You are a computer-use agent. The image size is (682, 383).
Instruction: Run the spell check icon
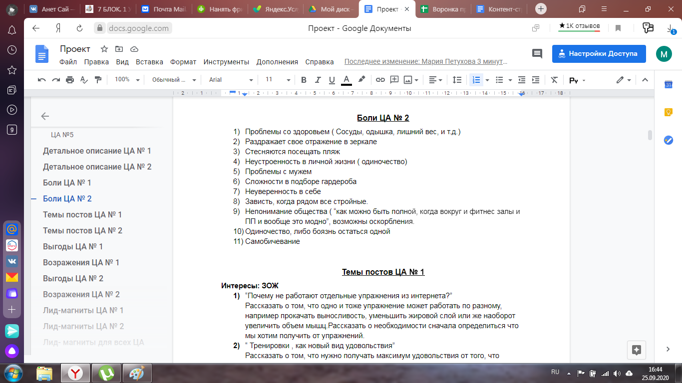click(84, 80)
